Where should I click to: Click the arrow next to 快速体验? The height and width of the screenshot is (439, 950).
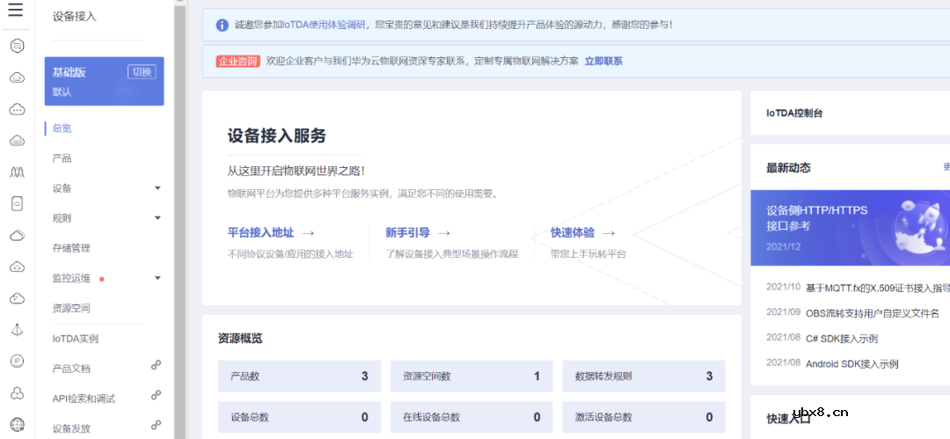point(609,233)
